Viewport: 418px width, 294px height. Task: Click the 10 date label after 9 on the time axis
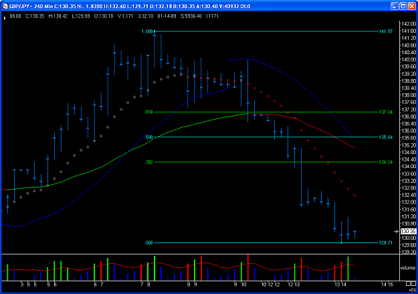click(243, 285)
